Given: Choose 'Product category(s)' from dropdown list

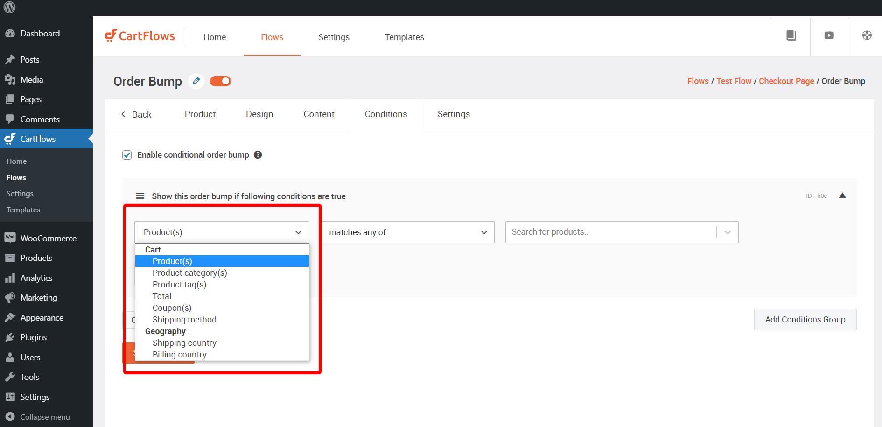Looking at the screenshot, I should click(189, 273).
